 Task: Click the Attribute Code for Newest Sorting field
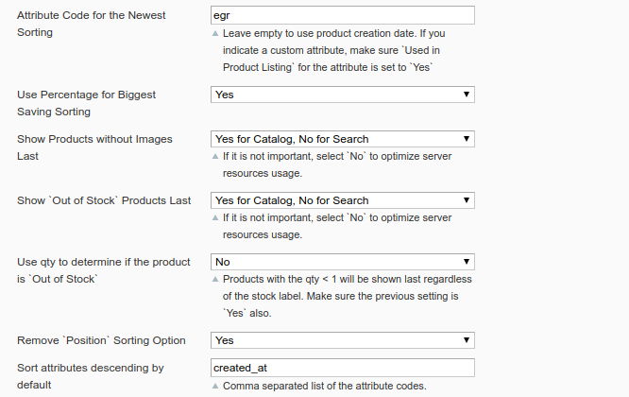(342, 16)
